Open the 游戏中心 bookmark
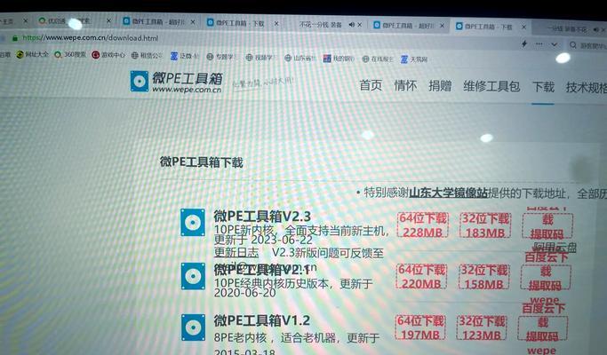The image size is (607, 355). click(108, 55)
